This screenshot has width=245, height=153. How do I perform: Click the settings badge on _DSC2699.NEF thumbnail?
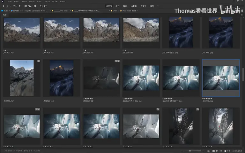tap(39, 61)
